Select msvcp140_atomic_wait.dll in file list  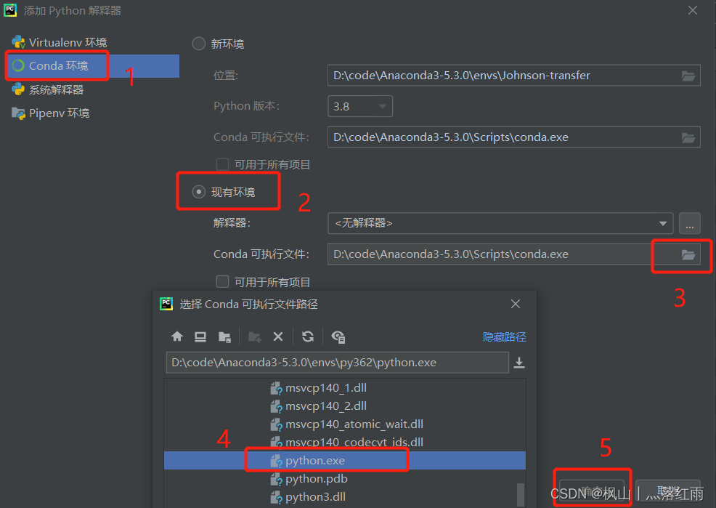click(x=345, y=424)
